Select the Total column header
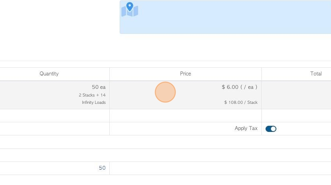Image resolution: width=331 pixels, height=185 pixels. point(316,73)
